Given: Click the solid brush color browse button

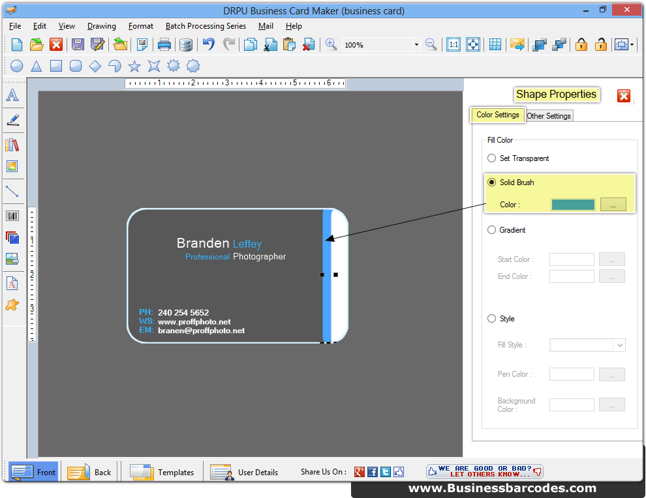Looking at the screenshot, I should tap(613, 205).
